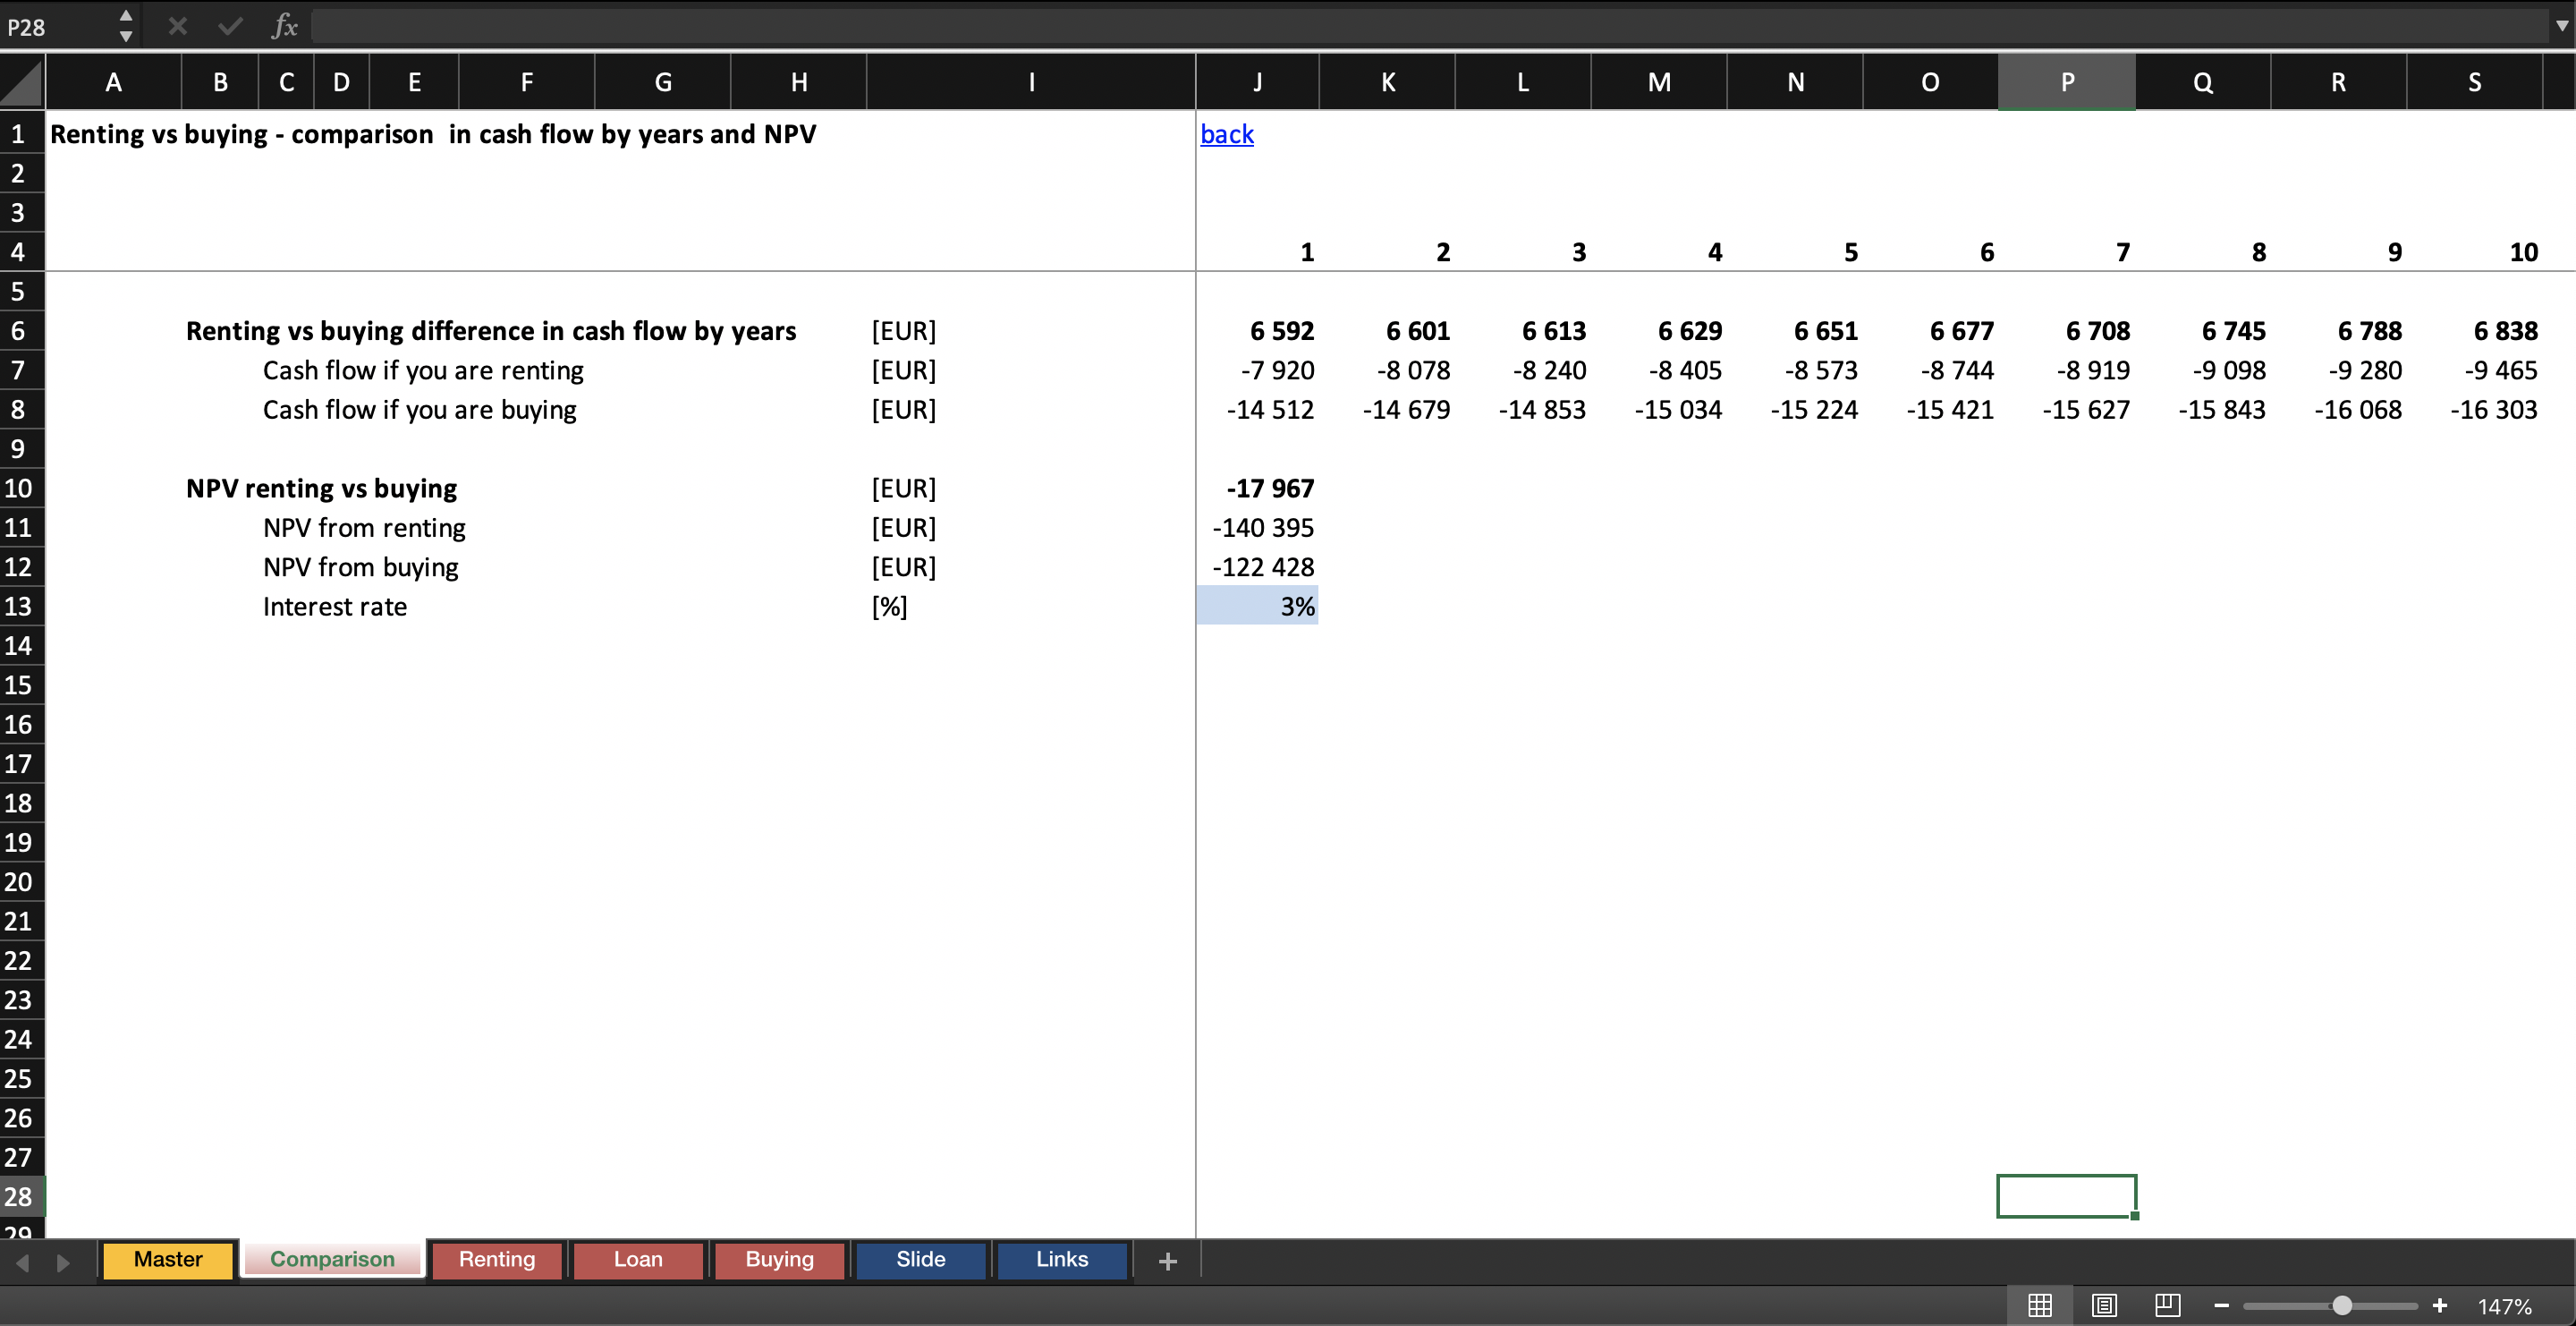This screenshot has width=2576, height=1326.
Task: Click the 'Interest rate' label
Action: click(335, 607)
